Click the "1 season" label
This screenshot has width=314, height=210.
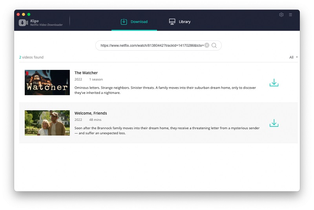(96, 79)
